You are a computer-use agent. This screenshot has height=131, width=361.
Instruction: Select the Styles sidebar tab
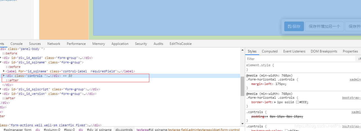pos(252,51)
